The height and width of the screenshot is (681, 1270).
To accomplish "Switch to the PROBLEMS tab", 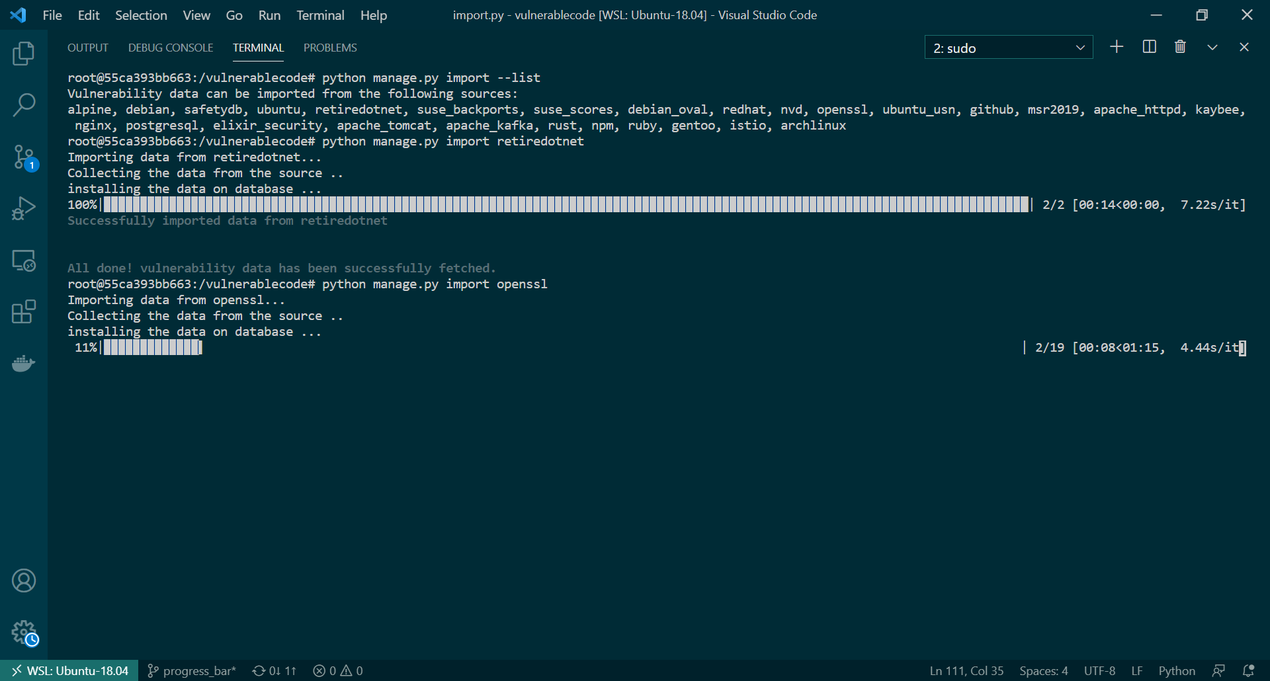I will coord(330,48).
